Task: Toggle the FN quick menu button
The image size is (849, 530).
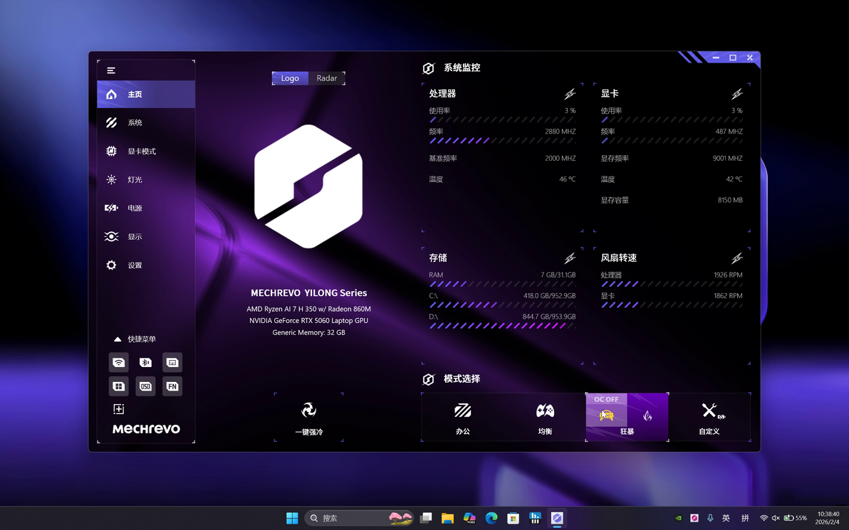Action: (x=172, y=386)
